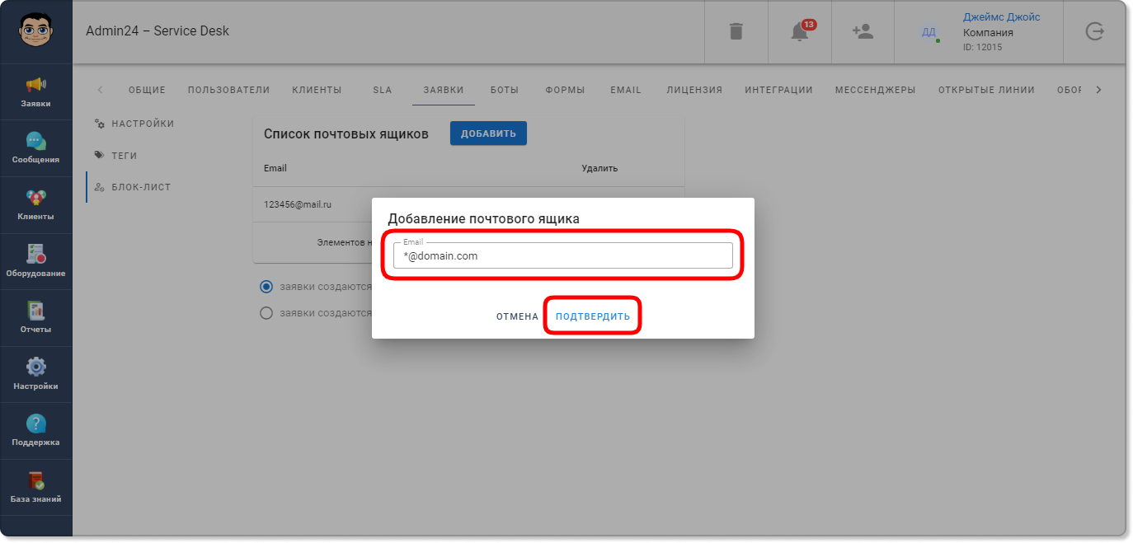
Task: Switch to the EMAIL tab
Action: (x=626, y=90)
